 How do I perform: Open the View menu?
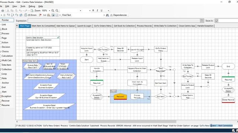pyautogui.click(x=15, y=6)
